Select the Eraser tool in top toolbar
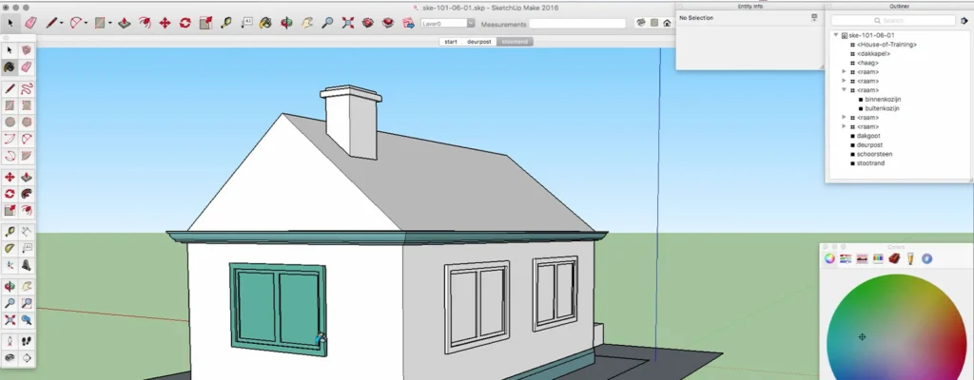Viewport: 974px width, 380px height. [30, 22]
